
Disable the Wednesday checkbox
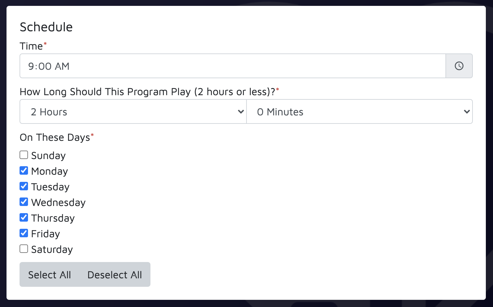(24, 202)
